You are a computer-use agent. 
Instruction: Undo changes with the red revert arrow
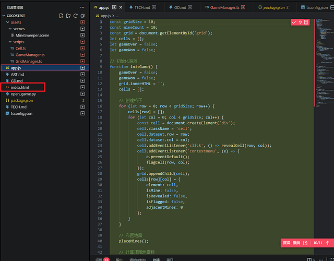[x=301, y=22]
